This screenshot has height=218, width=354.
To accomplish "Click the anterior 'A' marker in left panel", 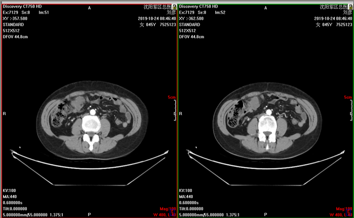I will pyautogui.click(x=90, y=8).
